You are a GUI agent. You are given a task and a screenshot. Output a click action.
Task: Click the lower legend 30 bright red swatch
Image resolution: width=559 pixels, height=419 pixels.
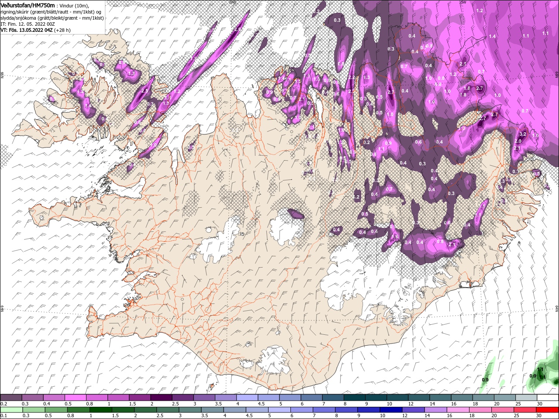547,410
